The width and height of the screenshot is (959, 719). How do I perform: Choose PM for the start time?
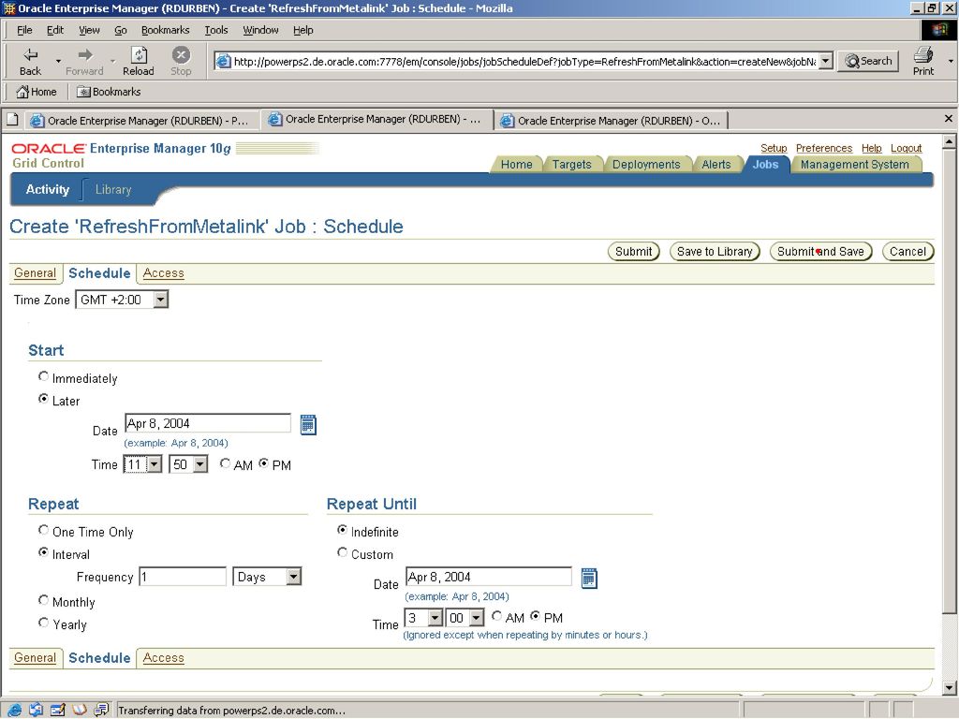(263, 463)
